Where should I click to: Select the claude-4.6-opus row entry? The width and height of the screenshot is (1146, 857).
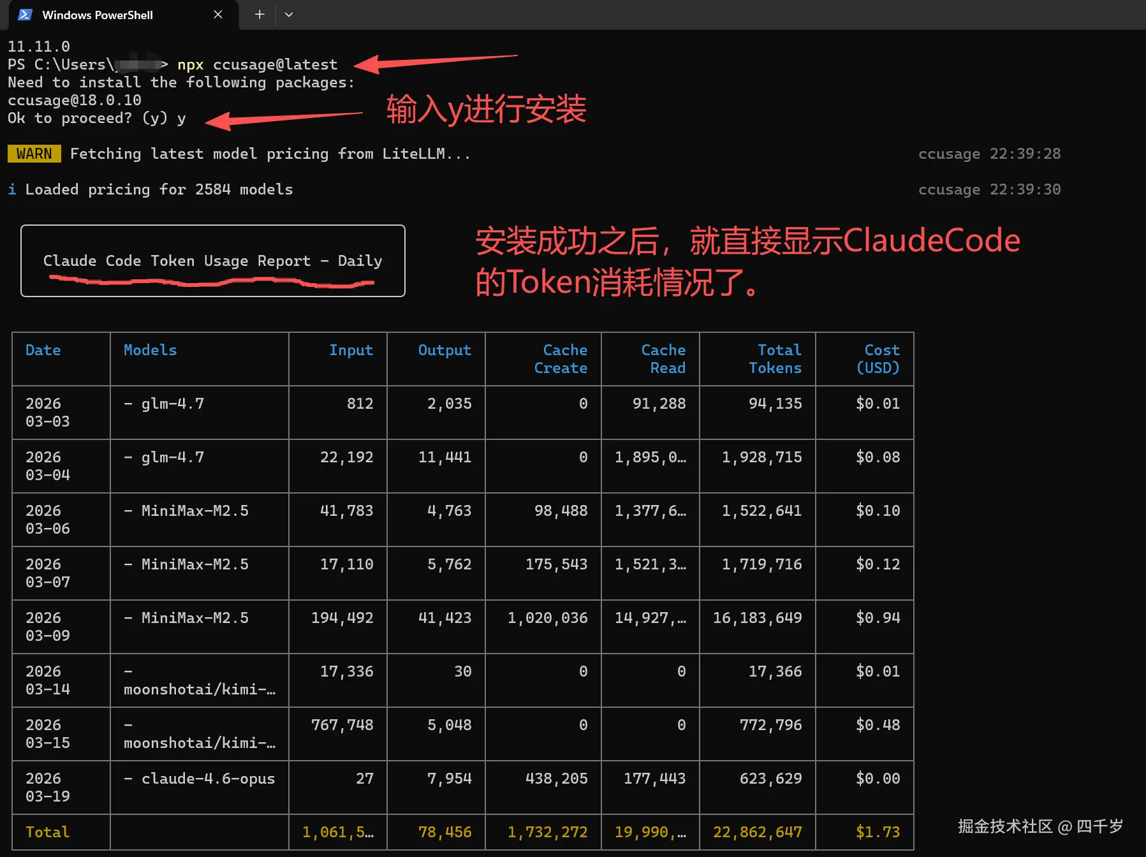coord(201,778)
